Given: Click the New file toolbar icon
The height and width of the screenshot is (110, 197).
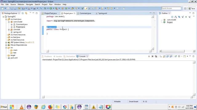Looking at the screenshot, I should [2, 8].
